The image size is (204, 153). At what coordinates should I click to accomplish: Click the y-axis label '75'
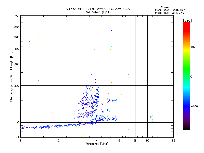point(18,137)
